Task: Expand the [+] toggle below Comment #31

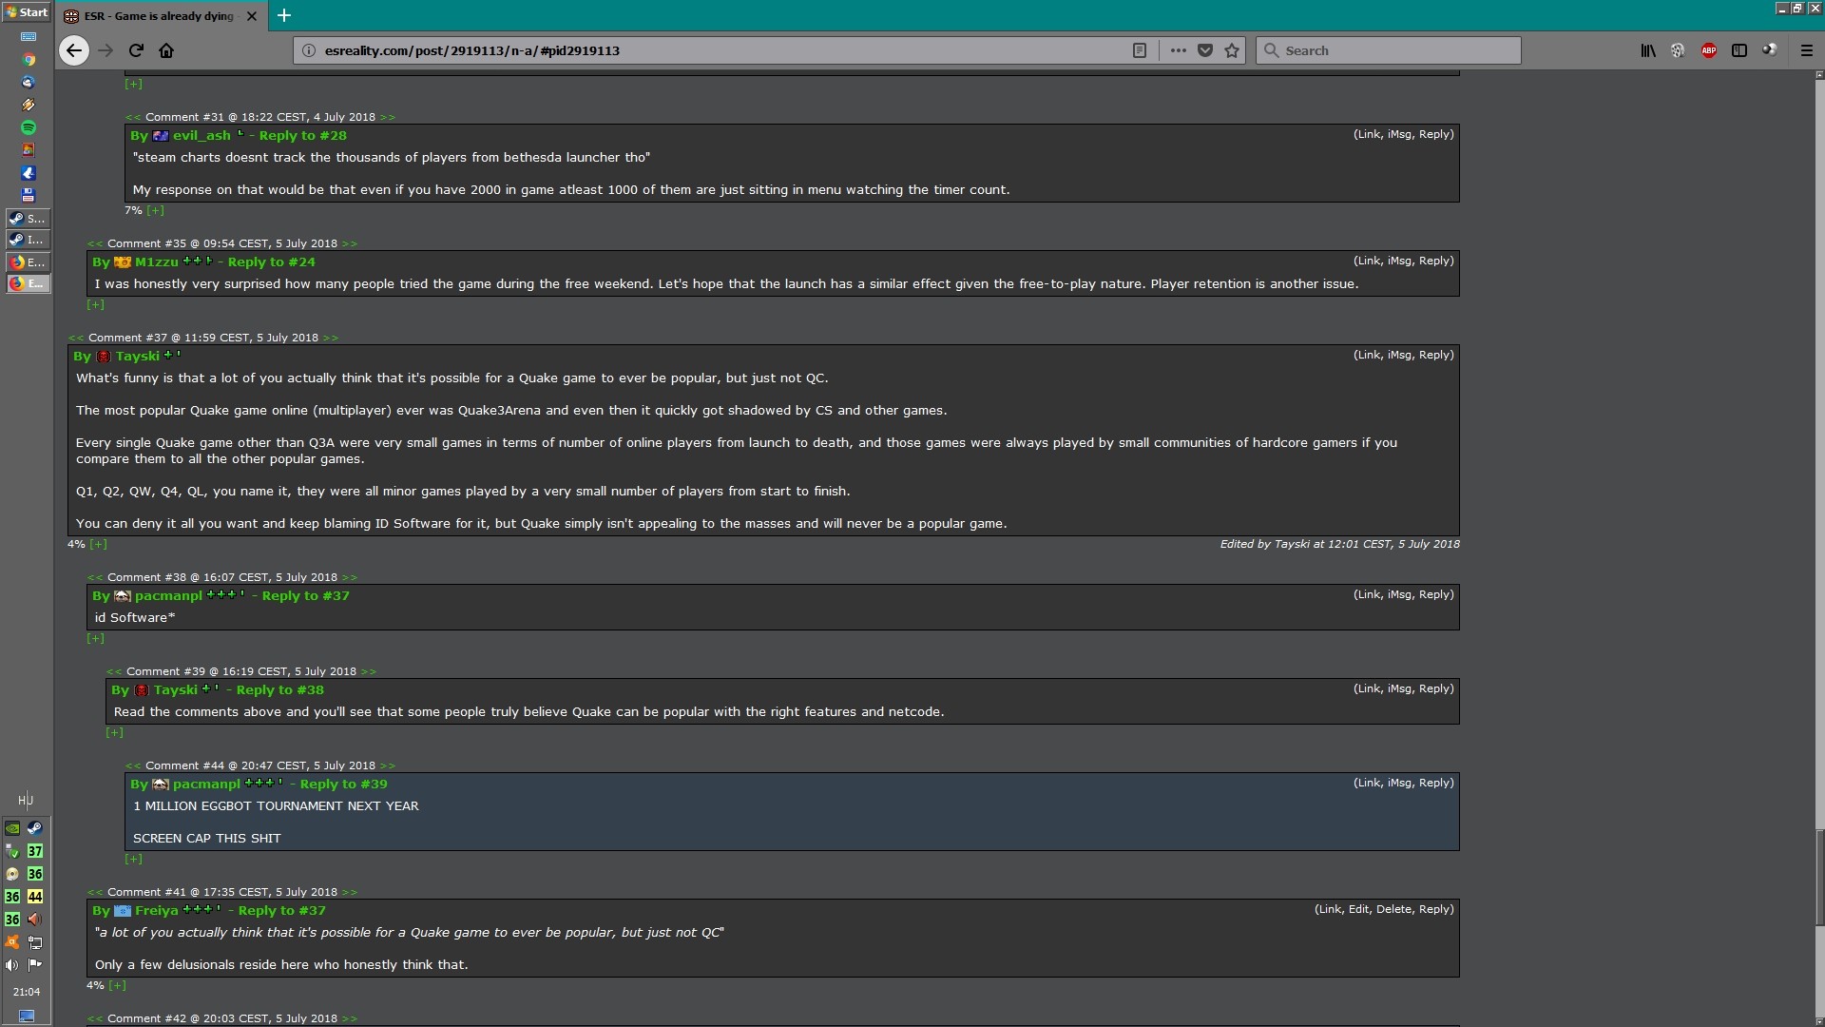Action: coord(156,209)
